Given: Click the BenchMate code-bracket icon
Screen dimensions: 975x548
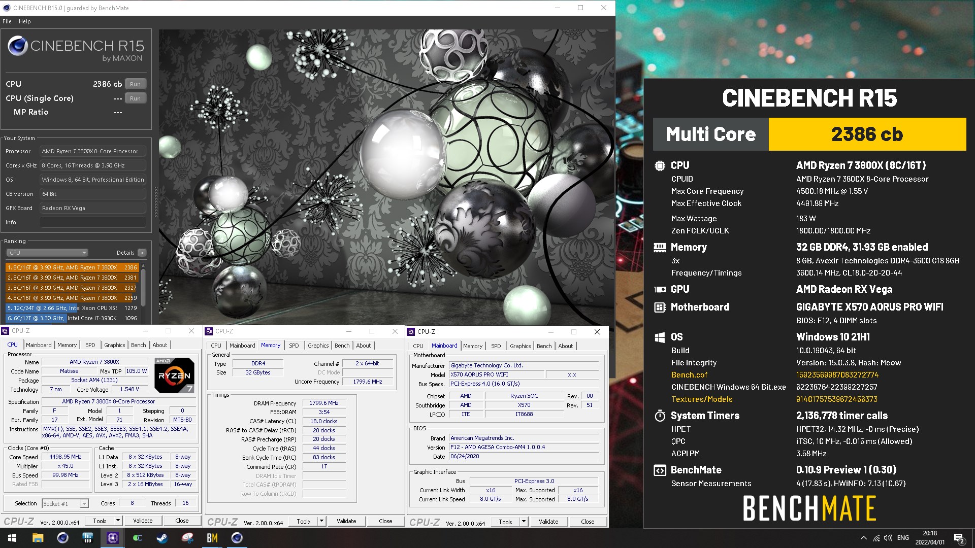Looking at the screenshot, I should (660, 470).
